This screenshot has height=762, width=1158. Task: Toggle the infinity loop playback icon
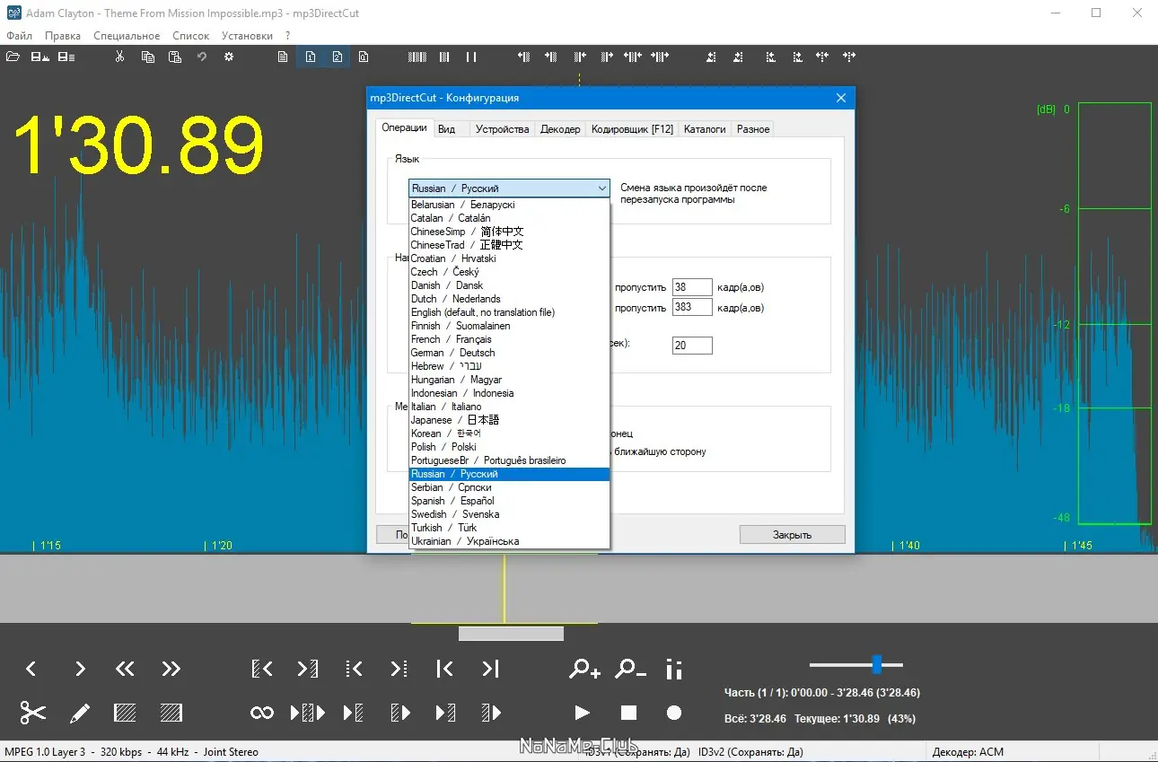(x=262, y=713)
